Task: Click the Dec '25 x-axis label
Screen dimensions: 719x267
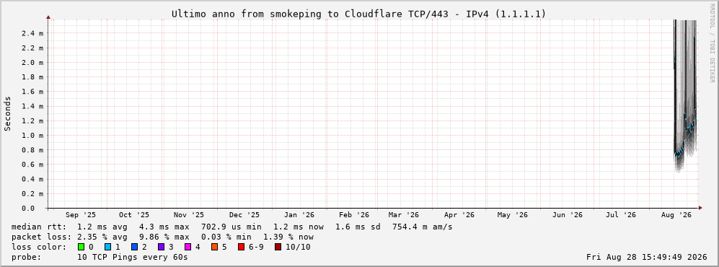Action: tap(244, 215)
